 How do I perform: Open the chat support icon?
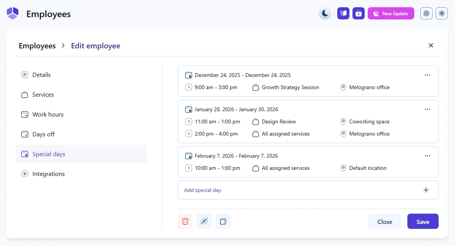pos(426,14)
